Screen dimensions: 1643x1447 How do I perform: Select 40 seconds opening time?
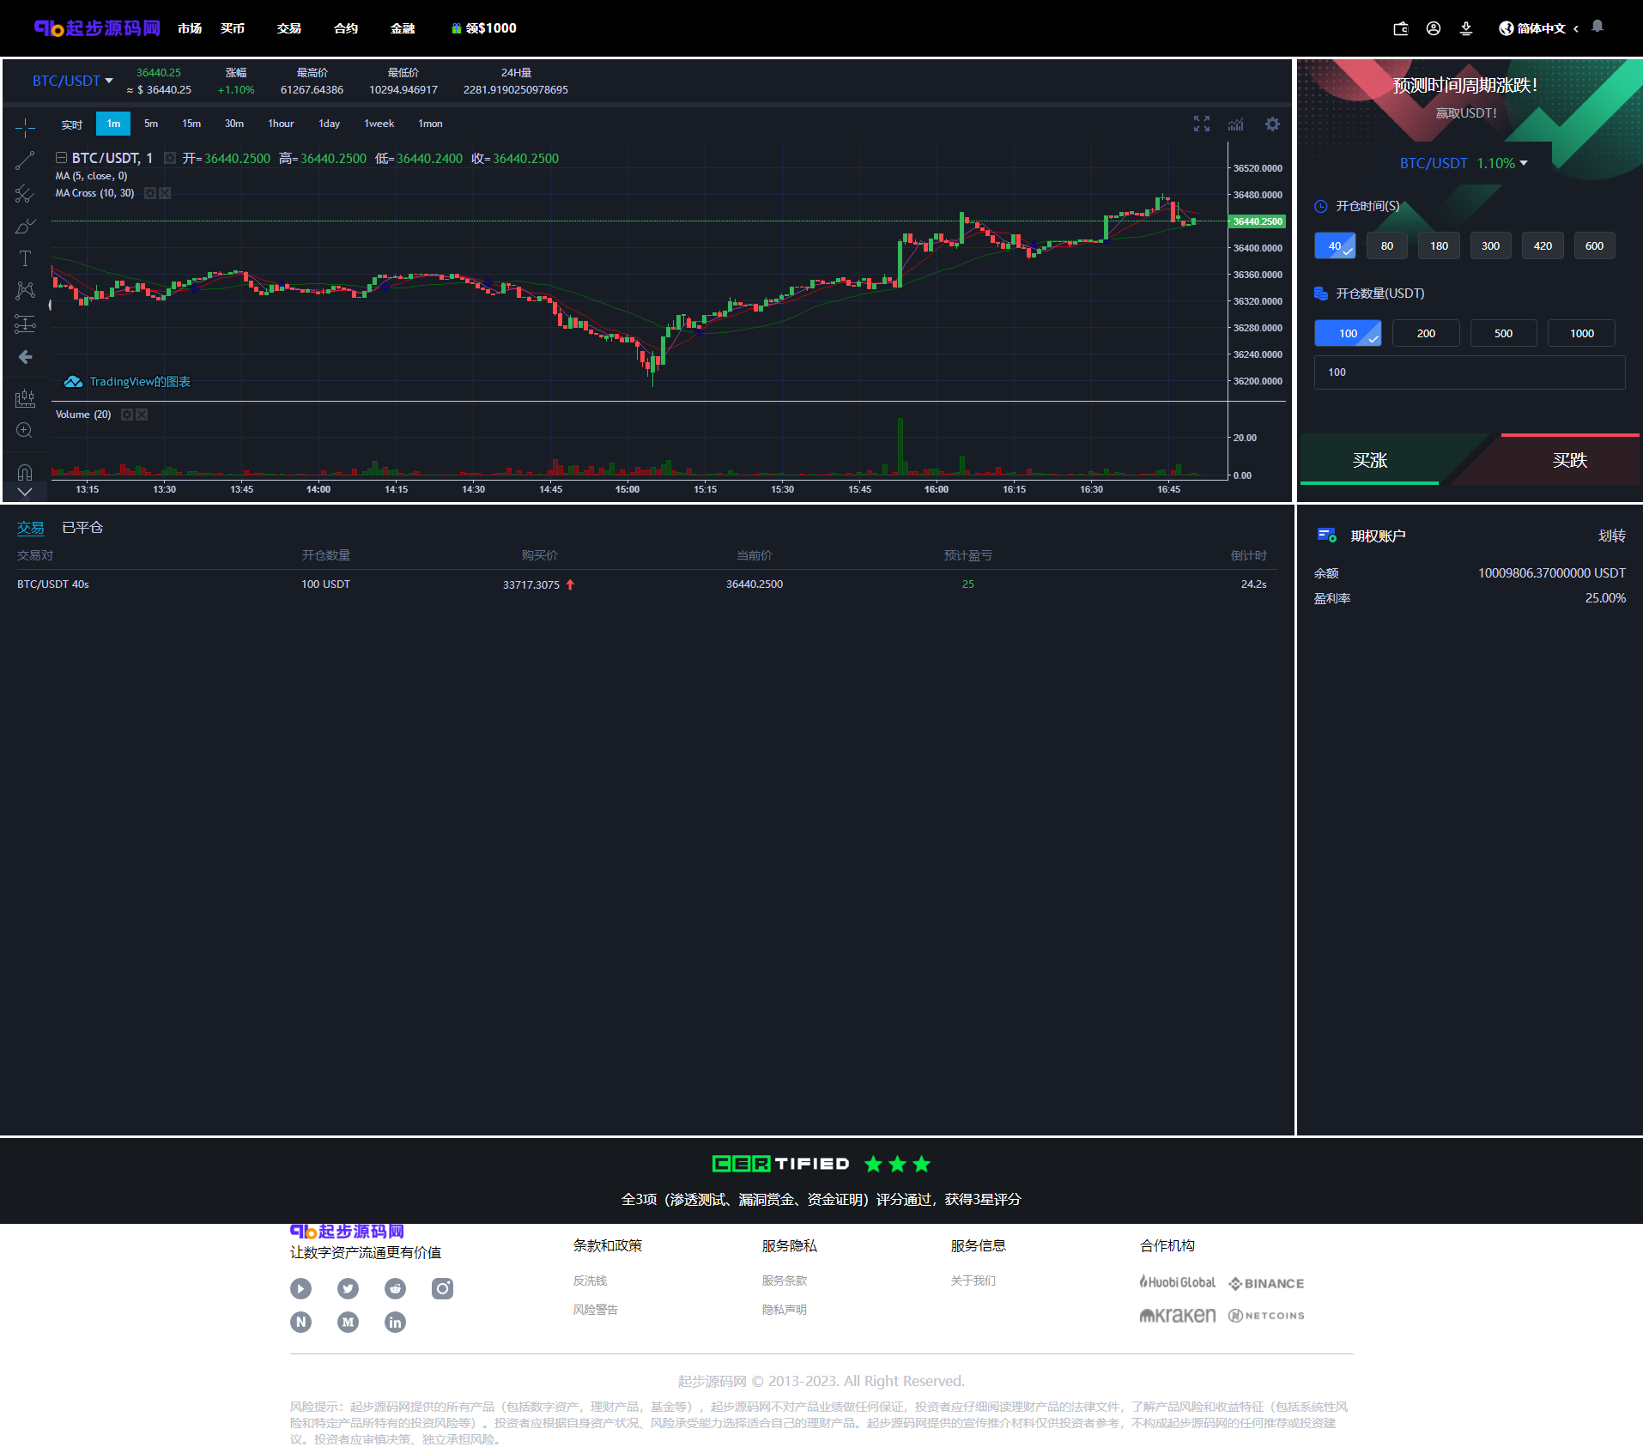(x=1335, y=245)
